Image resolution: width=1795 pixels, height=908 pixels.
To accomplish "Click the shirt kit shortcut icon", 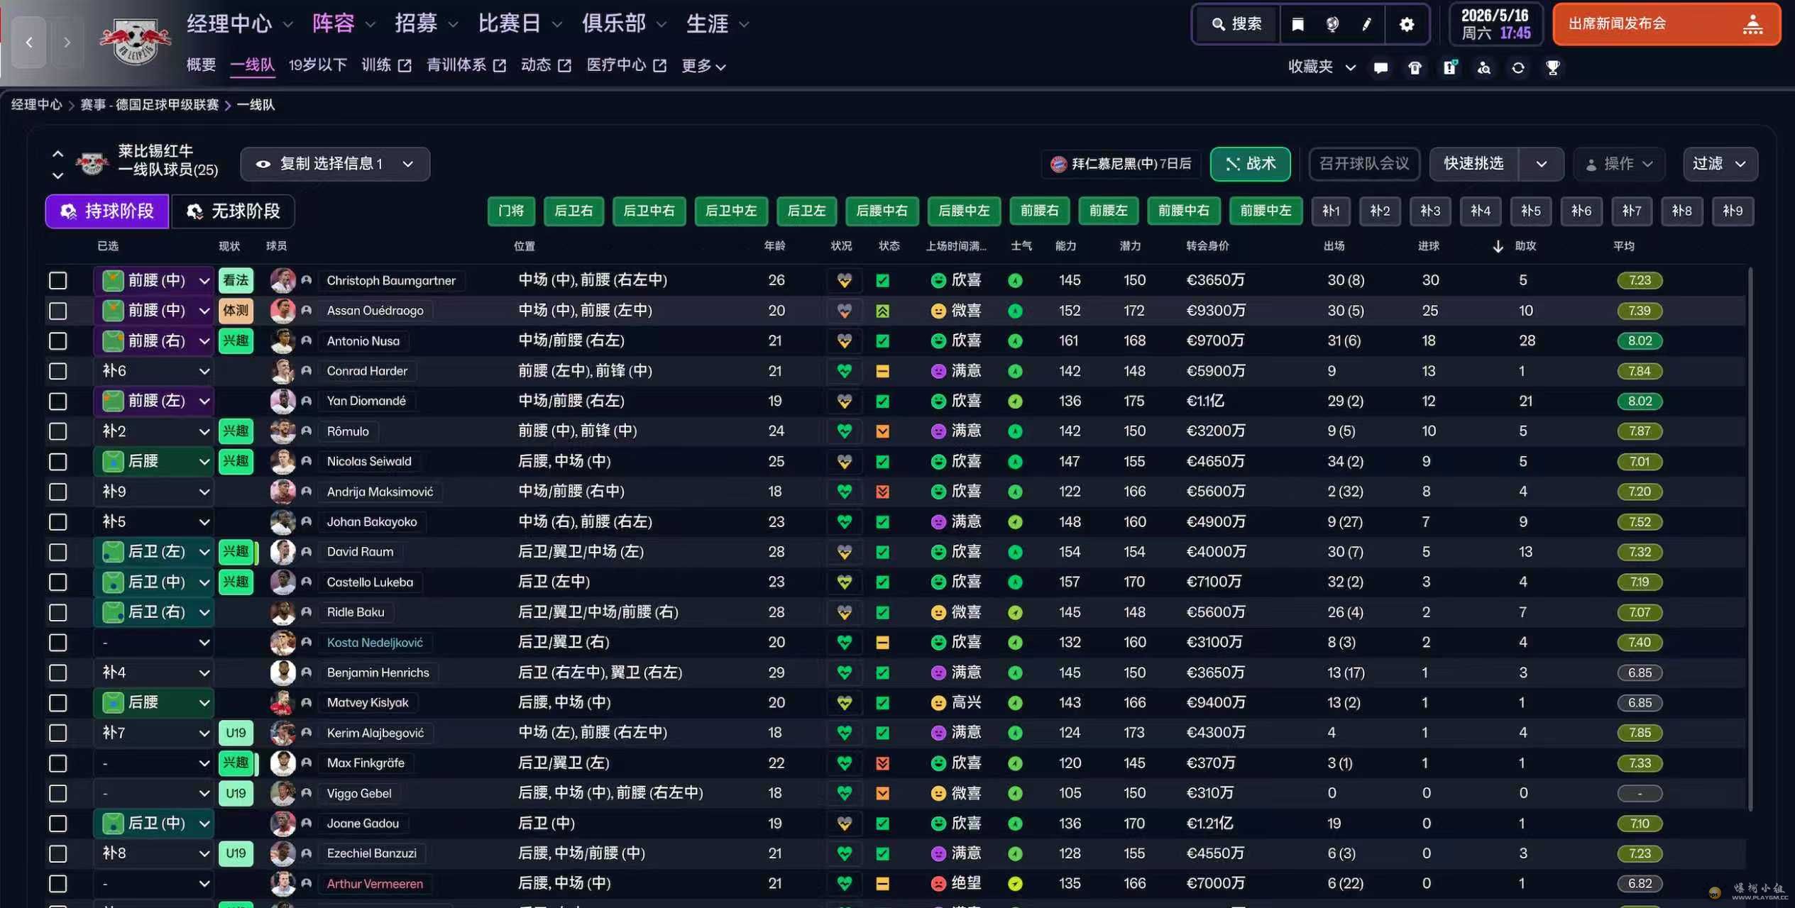I will click(x=1415, y=68).
